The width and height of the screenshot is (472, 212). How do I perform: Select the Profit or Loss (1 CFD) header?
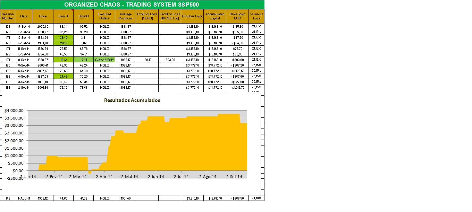pos(147,16)
